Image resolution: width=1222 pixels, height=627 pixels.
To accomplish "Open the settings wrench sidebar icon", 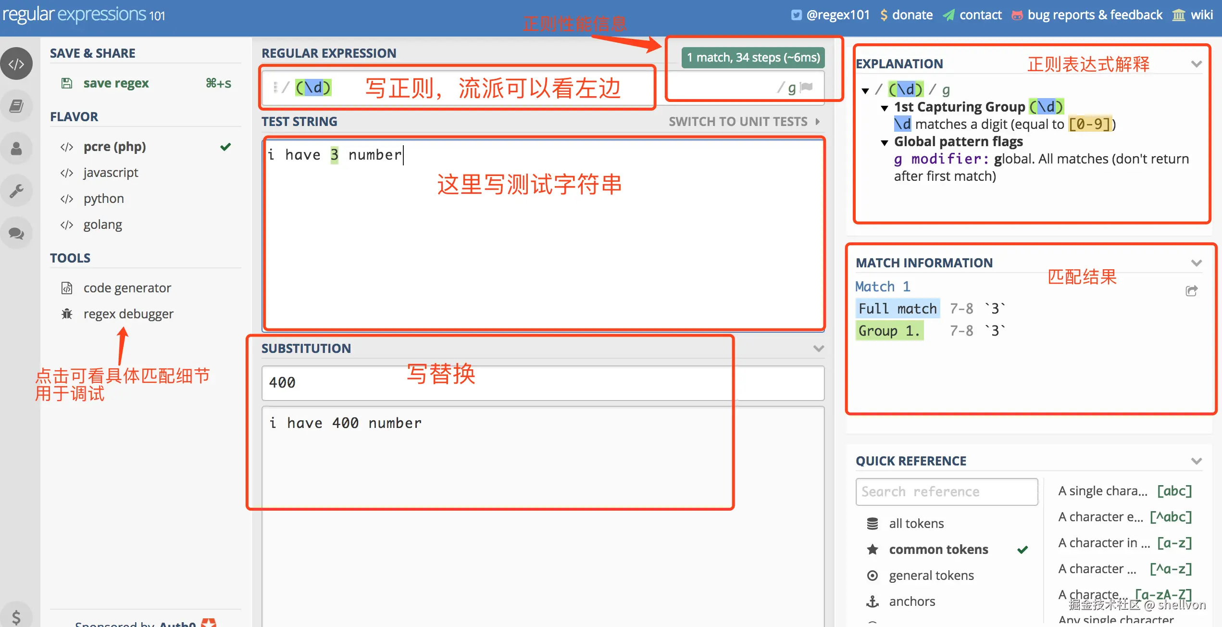I will click(x=16, y=190).
